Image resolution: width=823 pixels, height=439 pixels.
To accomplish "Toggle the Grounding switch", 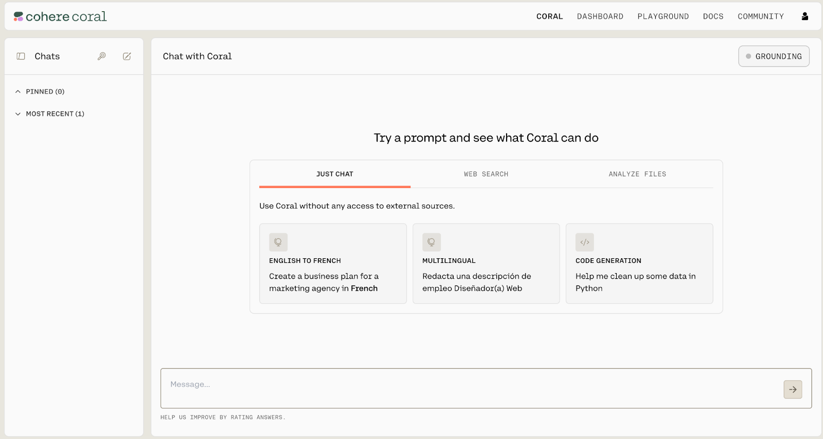I will [774, 56].
